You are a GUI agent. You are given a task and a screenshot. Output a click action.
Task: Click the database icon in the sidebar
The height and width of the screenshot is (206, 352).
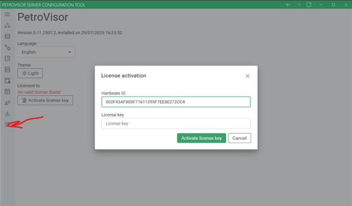point(7,36)
